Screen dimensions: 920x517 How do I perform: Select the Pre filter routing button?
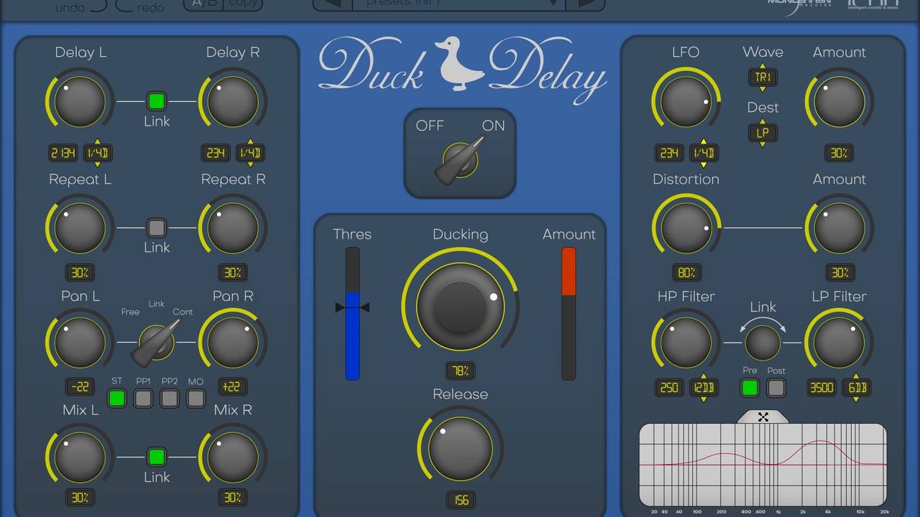[x=750, y=388]
